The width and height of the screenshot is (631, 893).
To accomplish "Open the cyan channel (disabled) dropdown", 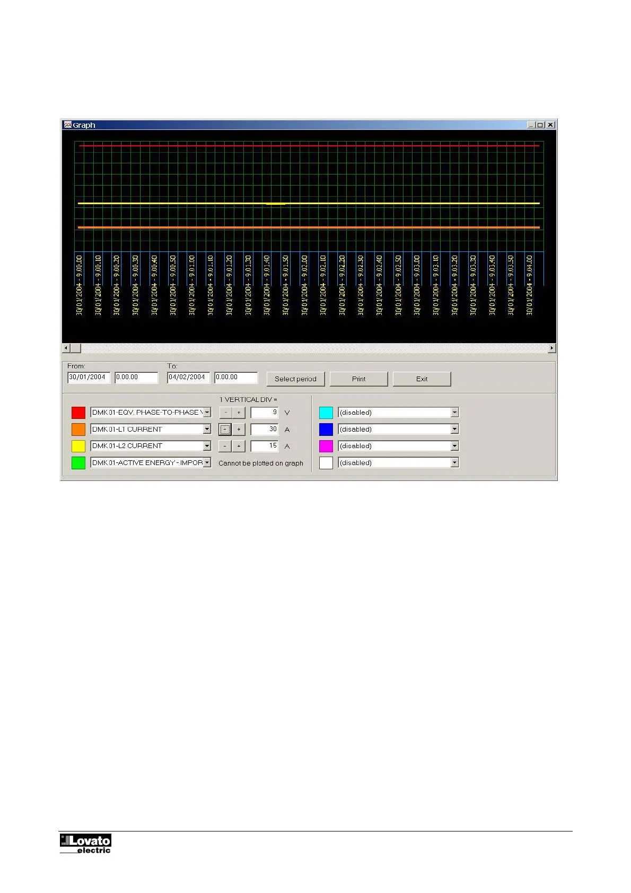I will click(454, 413).
